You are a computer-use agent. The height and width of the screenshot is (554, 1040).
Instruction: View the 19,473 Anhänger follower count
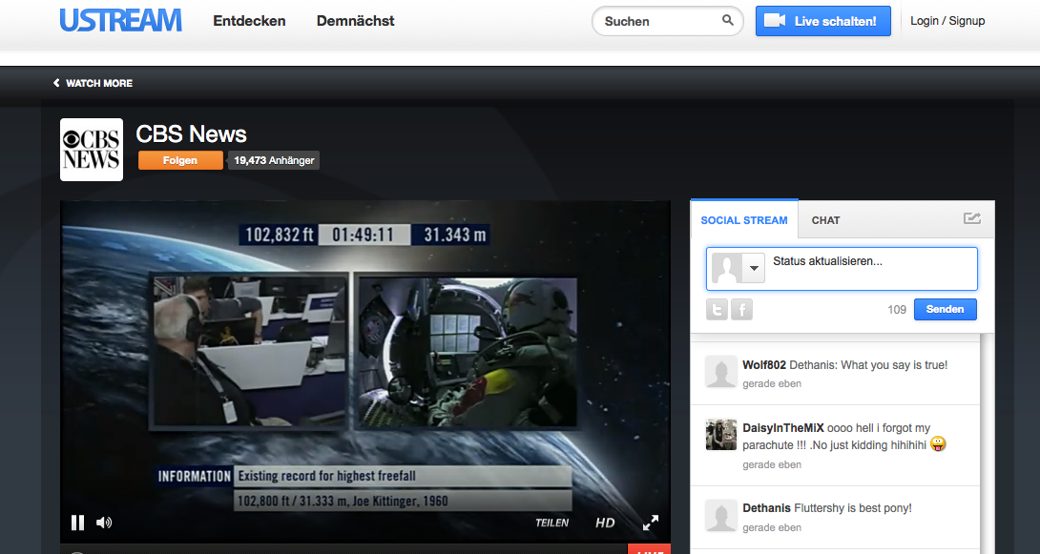point(274,160)
